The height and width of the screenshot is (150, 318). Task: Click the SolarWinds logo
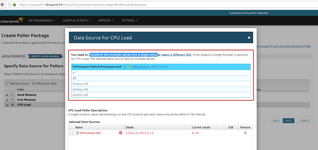tap(12, 20)
